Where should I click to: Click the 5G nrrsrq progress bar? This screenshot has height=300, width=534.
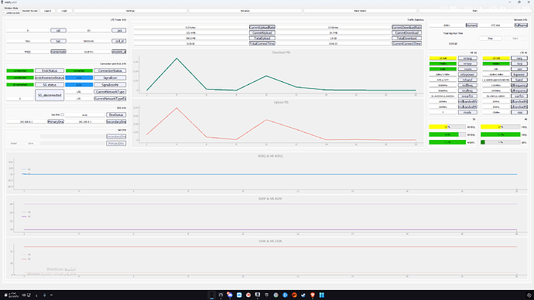(x=447, y=127)
